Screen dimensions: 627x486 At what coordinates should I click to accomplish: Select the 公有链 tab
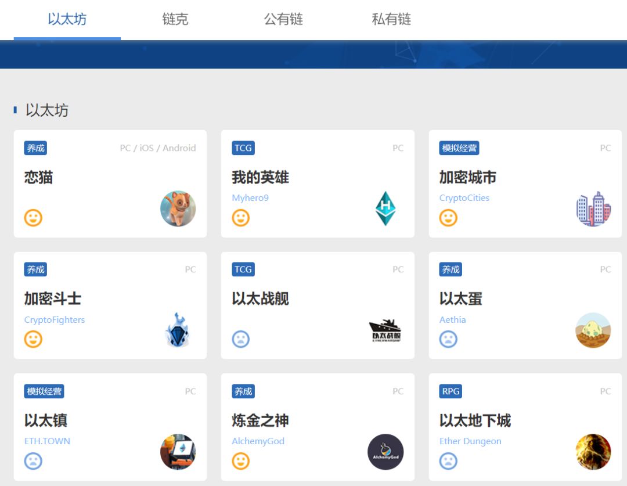click(x=283, y=19)
